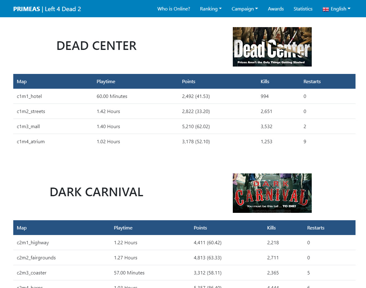Select the c1m3_mall map name
This screenshot has width=366, height=288.
[x=28, y=126]
